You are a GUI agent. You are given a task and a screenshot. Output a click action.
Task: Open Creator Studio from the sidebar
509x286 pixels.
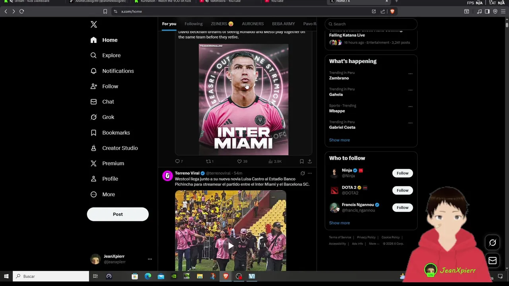(114, 148)
